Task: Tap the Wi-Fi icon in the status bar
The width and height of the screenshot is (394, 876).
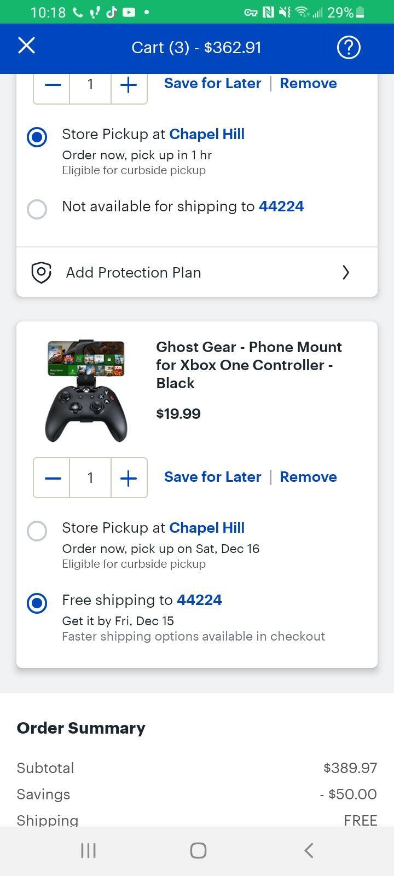Action: (x=303, y=12)
